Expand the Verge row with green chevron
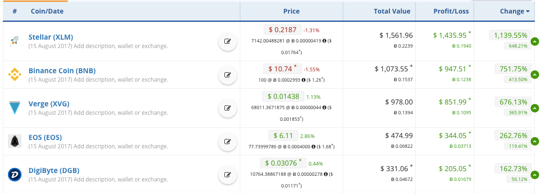 tap(534, 108)
